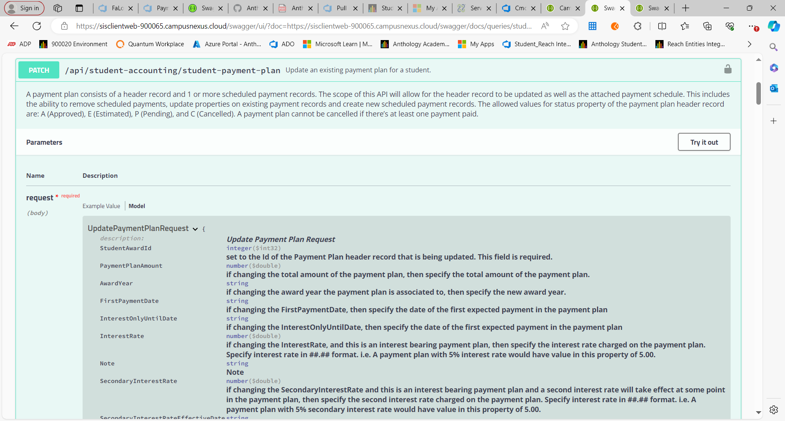Open the Quantum Workplace bookmark
785x421 pixels.
pos(150,44)
